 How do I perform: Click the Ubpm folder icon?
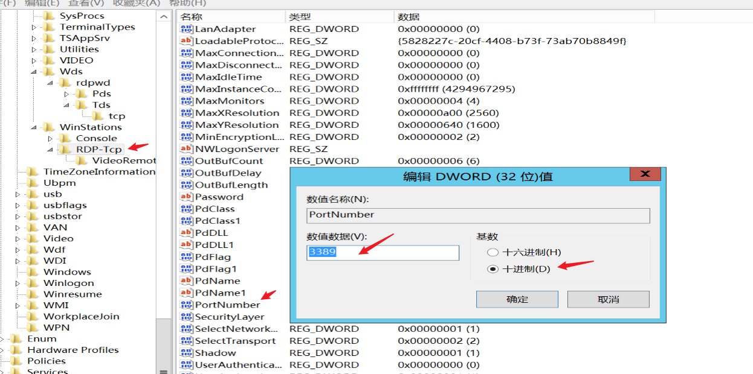point(33,183)
